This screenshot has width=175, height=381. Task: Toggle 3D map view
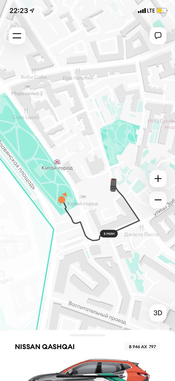158,313
